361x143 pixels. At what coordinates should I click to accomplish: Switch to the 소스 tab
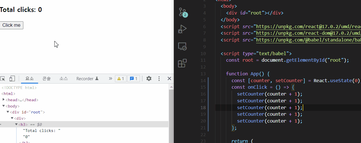pos(64,79)
